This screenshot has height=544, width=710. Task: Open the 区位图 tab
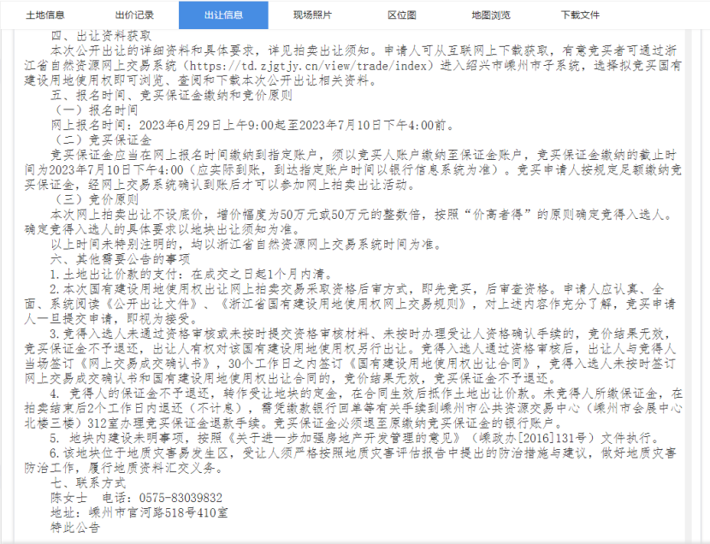pos(401,15)
